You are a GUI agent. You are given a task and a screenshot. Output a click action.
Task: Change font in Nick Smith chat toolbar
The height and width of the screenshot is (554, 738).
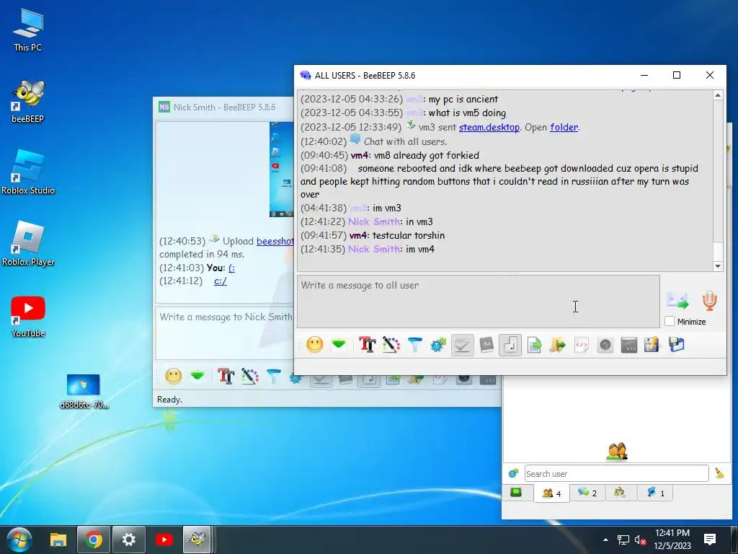pos(226,376)
